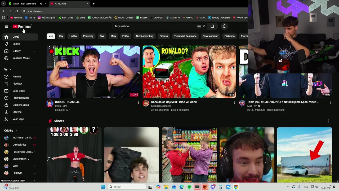339x191 pixels.
Task: Open MaTTem channel avatar
Action: click(242, 103)
